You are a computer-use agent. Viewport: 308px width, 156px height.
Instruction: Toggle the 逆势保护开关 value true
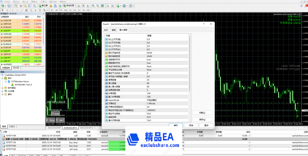[x=149, y=59]
